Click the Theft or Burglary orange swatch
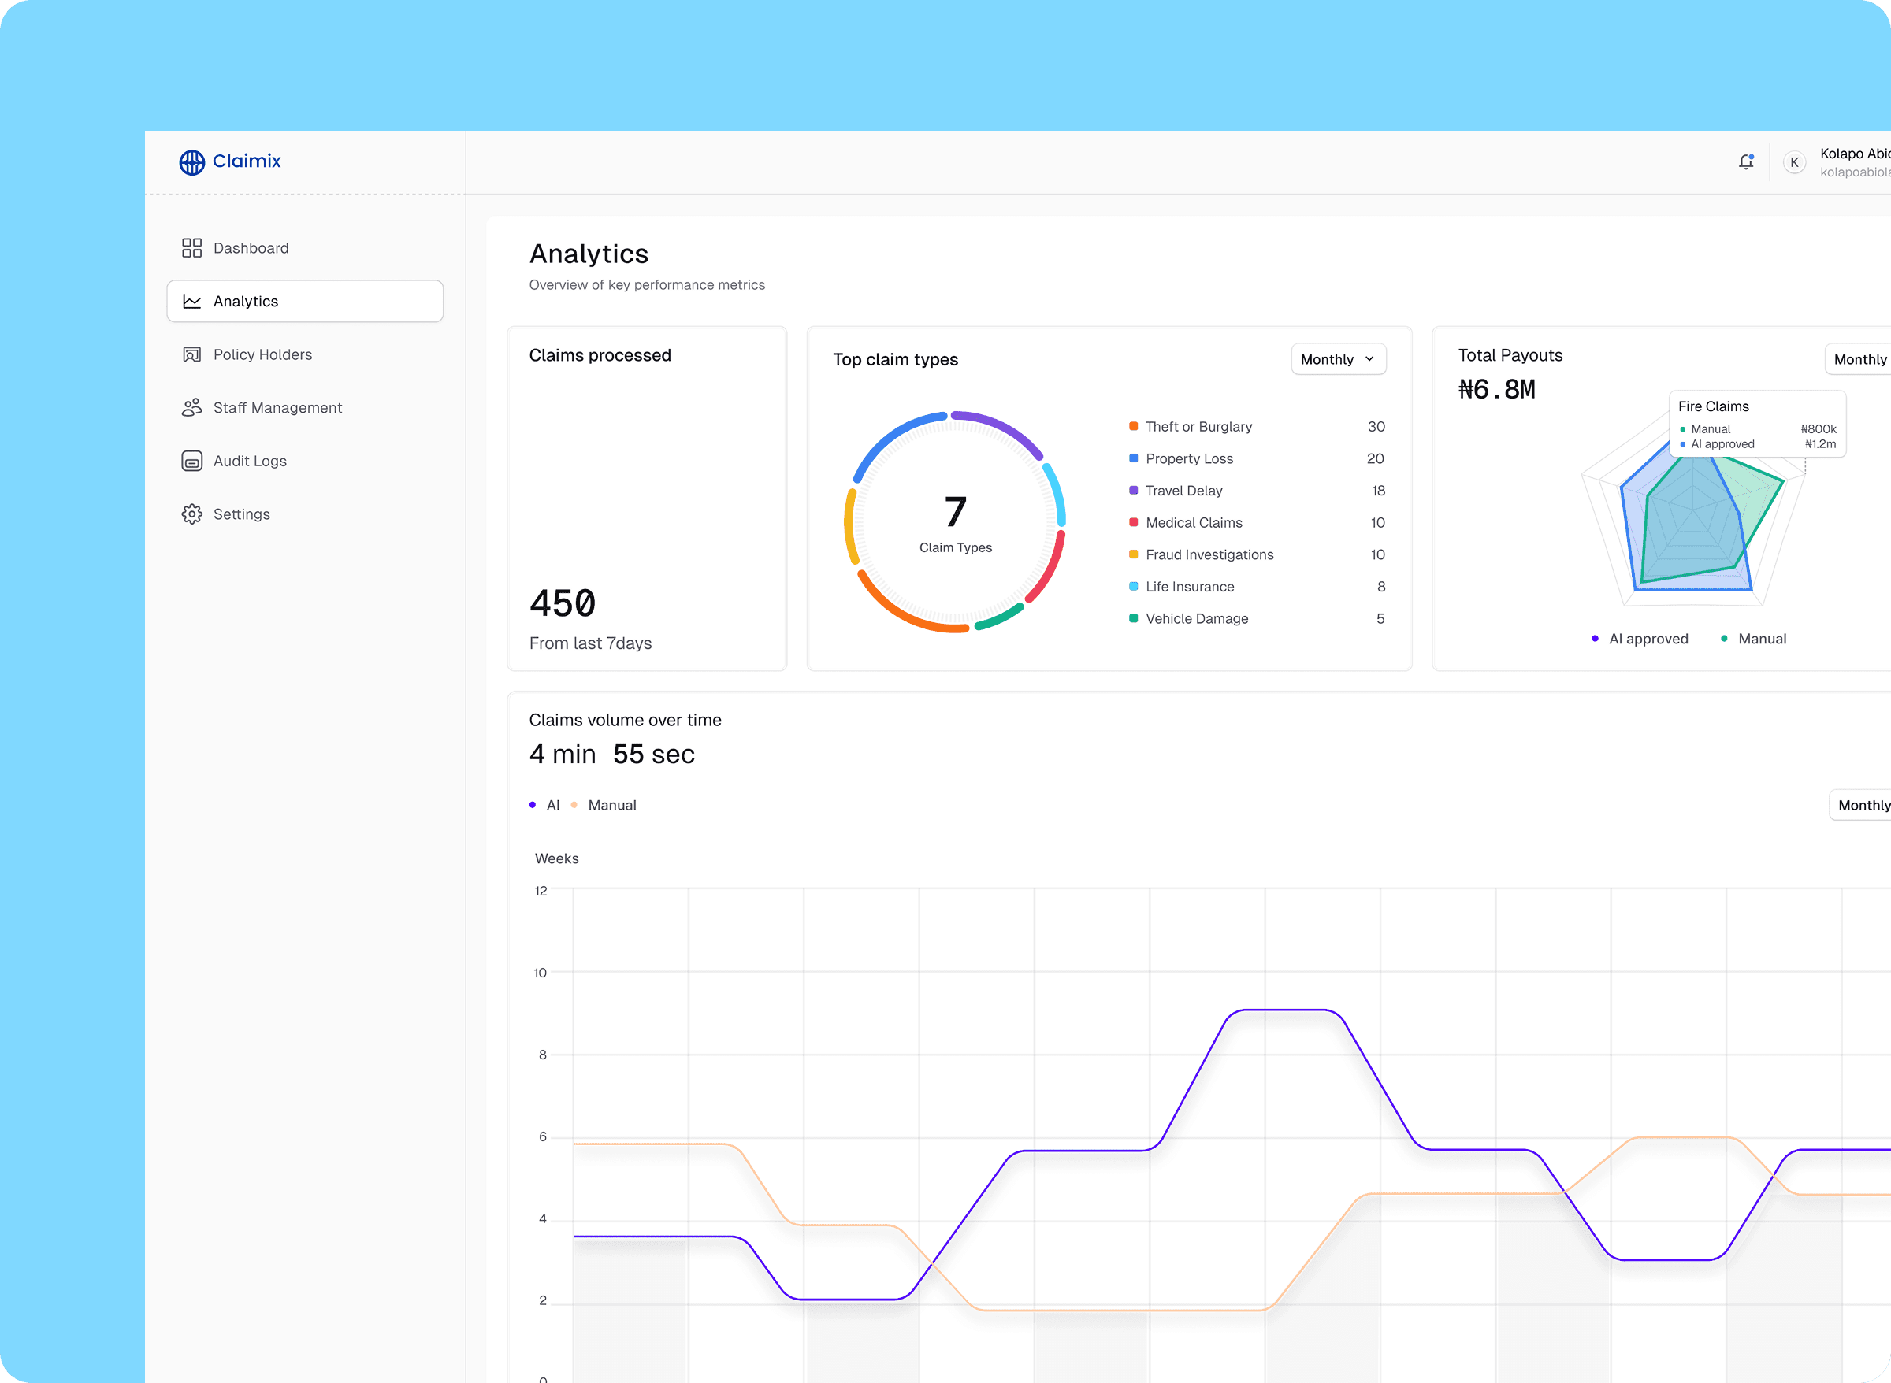Viewport: 1891px width, 1383px height. (x=1133, y=426)
